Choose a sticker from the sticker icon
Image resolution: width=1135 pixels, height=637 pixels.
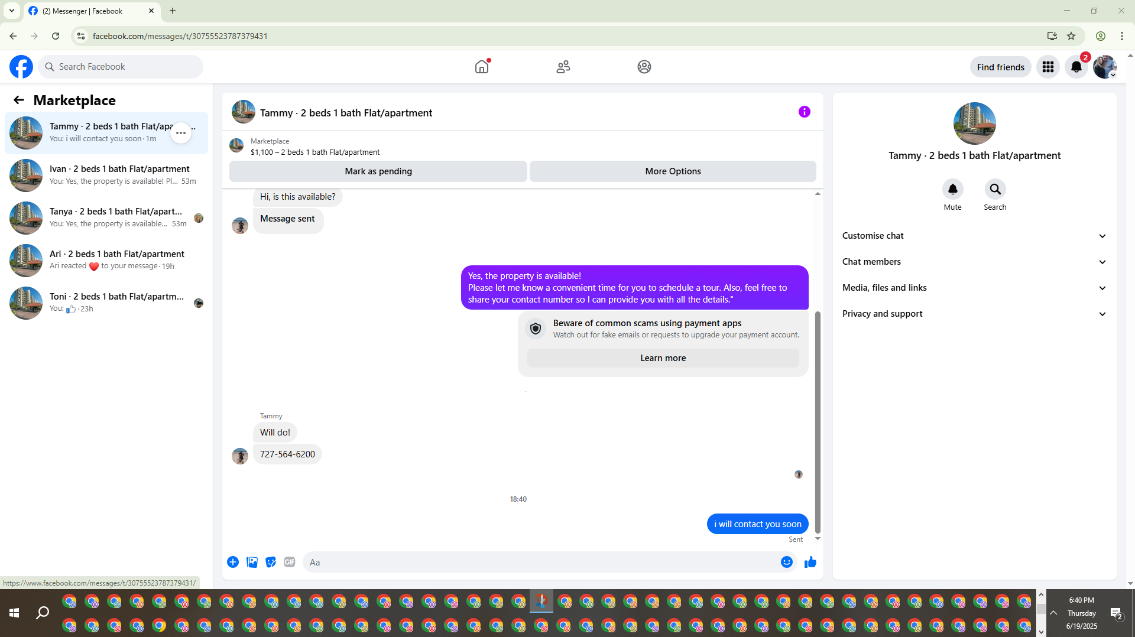click(x=271, y=562)
